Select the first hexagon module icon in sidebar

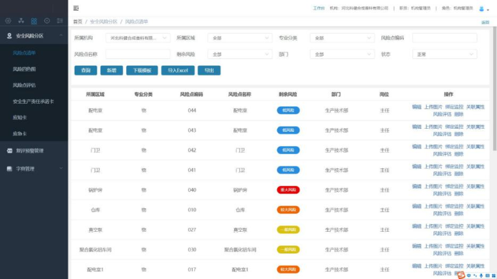pyautogui.click(x=8, y=21)
